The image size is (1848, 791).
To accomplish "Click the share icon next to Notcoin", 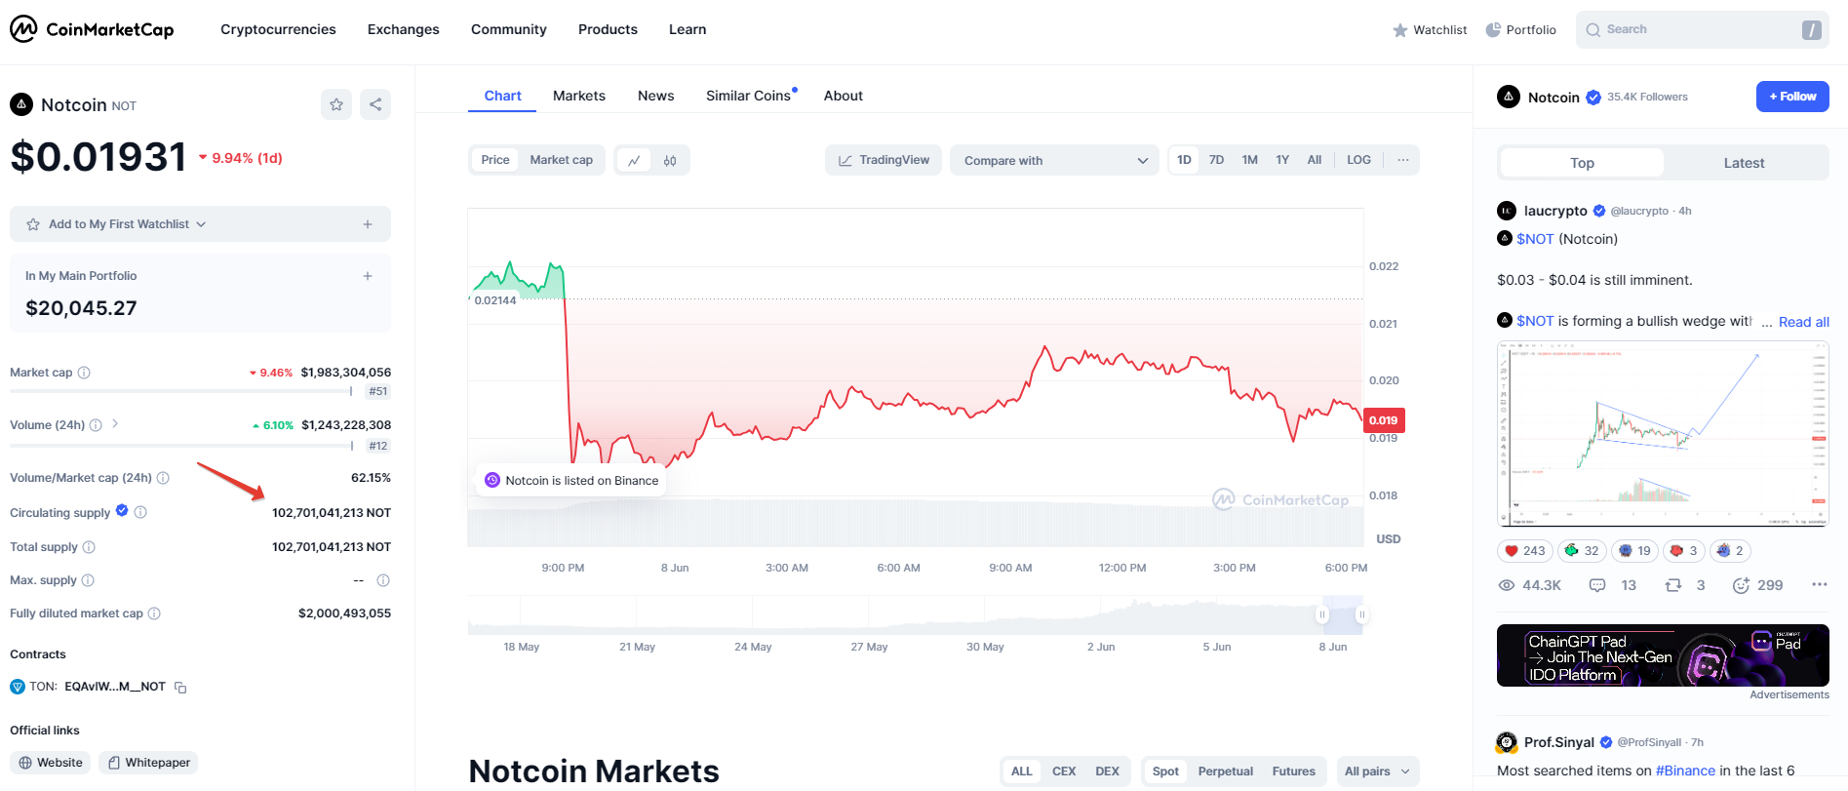I will (x=375, y=104).
